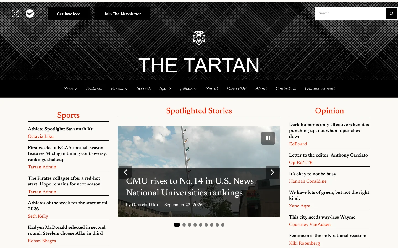398x248 pixels.
Task: Jump to last slide indicator dot
Action: (223, 225)
